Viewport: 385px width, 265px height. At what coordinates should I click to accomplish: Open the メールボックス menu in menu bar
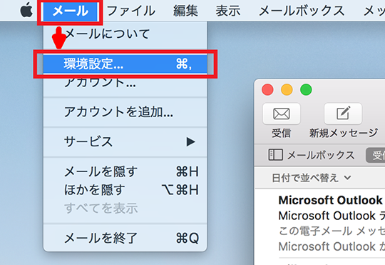click(x=302, y=11)
